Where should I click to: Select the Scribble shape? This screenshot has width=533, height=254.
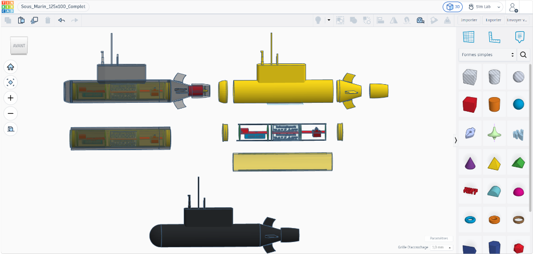coord(470,133)
